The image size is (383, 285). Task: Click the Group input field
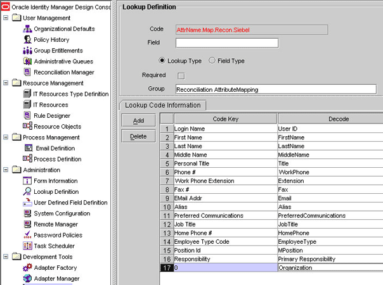click(x=276, y=89)
